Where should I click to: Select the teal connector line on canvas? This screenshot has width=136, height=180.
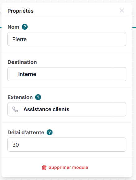(134, 27)
